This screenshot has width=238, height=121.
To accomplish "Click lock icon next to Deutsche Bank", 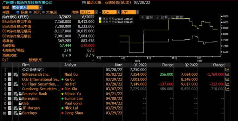I will (x=20, y=94).
